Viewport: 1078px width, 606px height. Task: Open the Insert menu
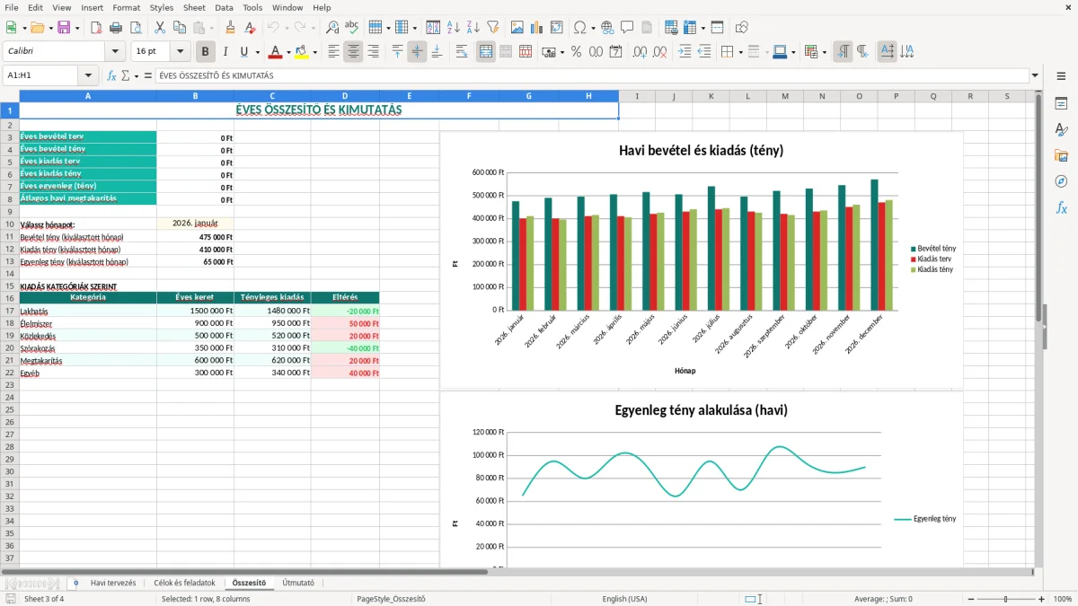(x=92, y=7)
